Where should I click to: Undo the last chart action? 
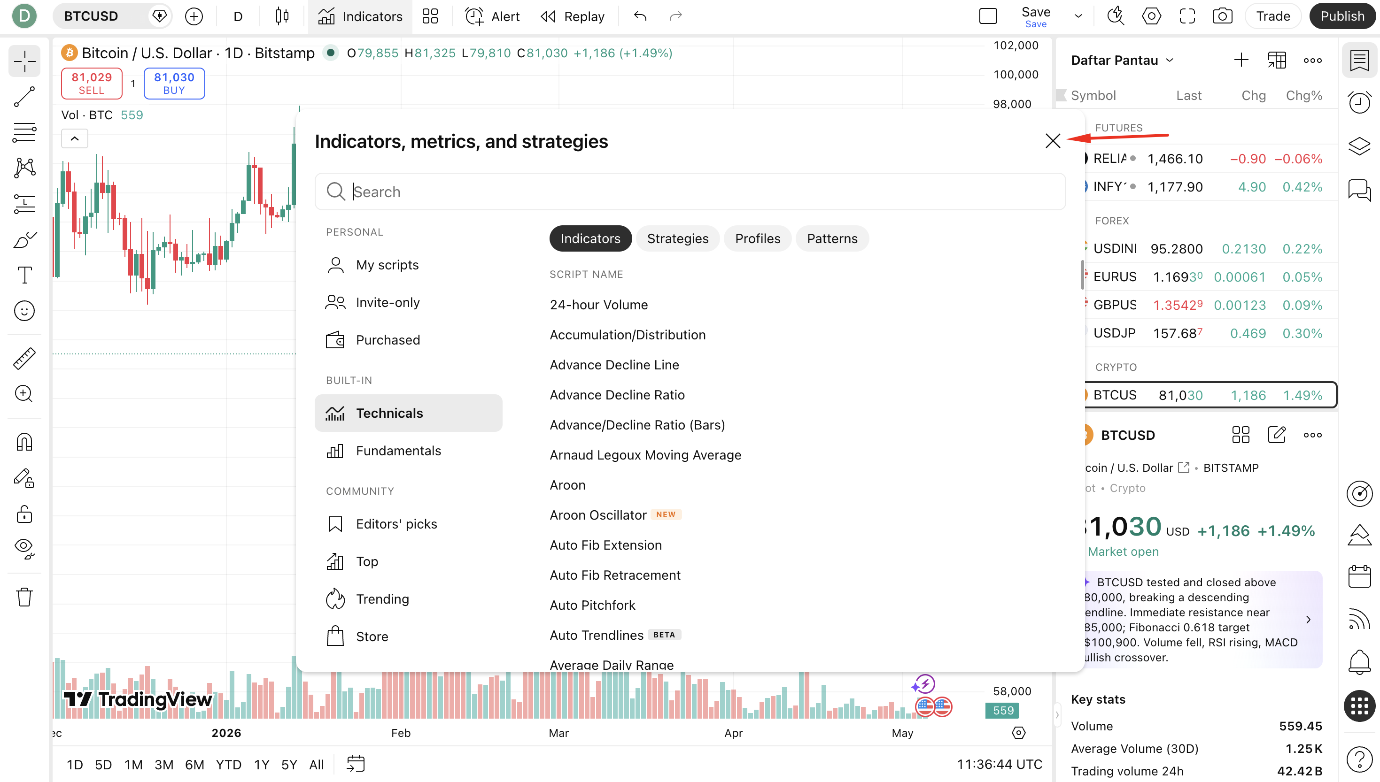[x=639, y=16]
